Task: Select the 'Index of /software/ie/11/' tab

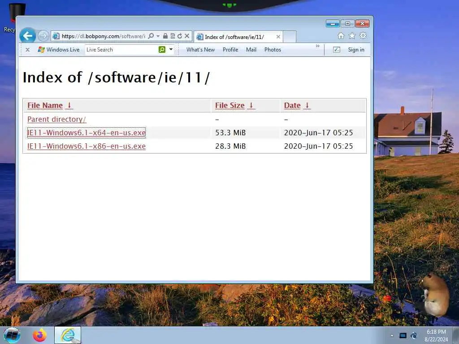Action: point(238,37)
